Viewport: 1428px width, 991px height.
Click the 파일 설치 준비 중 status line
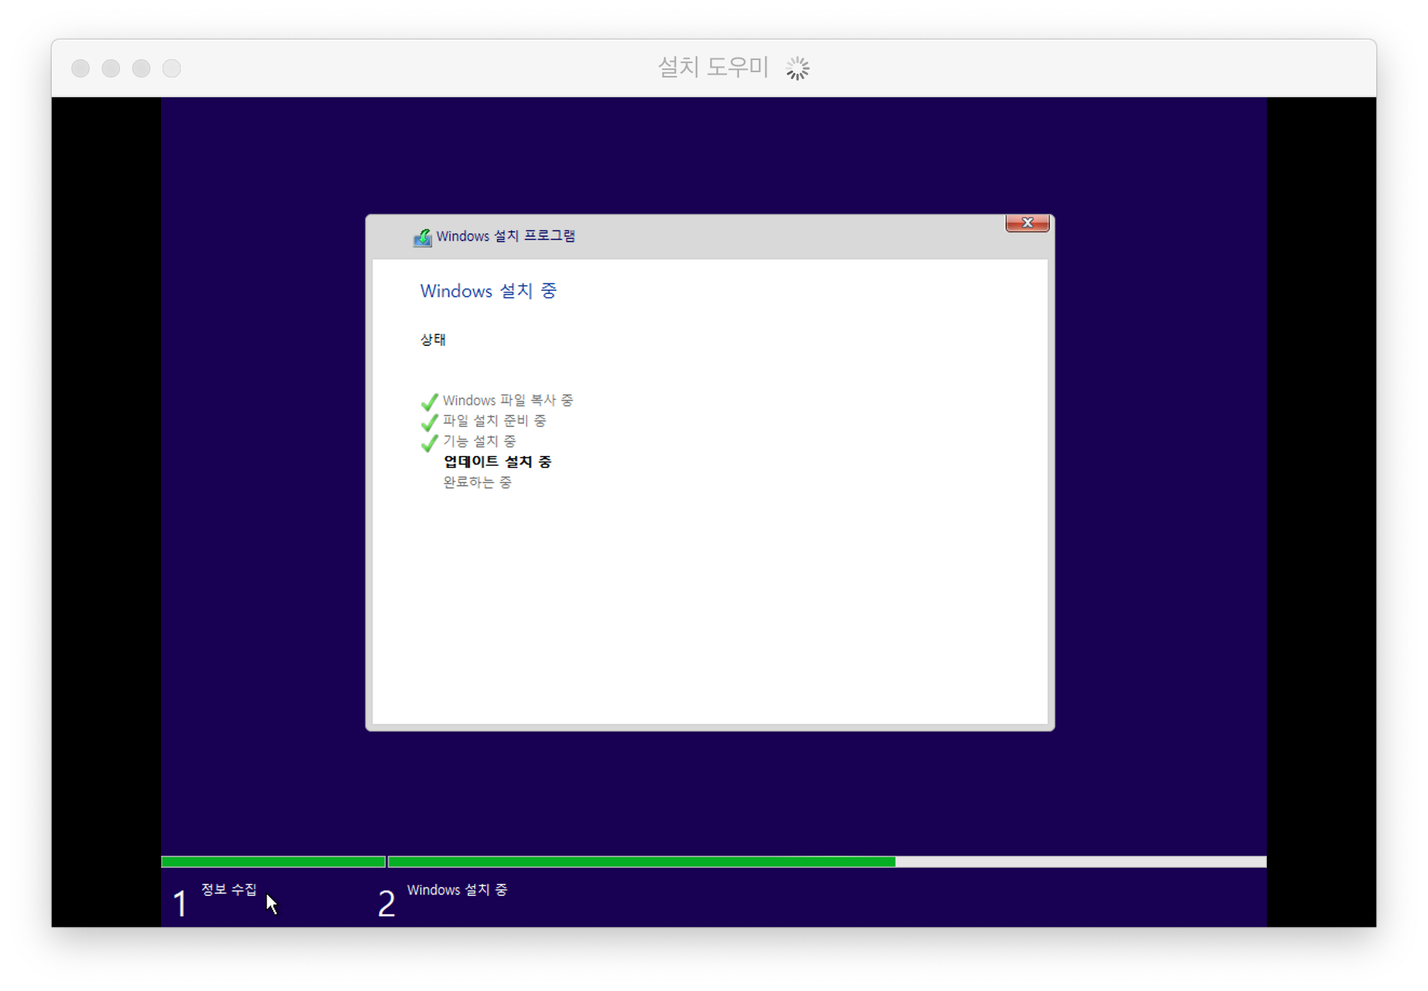point(494,421)
